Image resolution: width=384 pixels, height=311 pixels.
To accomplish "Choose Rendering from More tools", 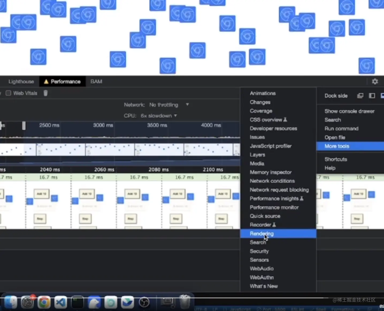I will (278, 234).
